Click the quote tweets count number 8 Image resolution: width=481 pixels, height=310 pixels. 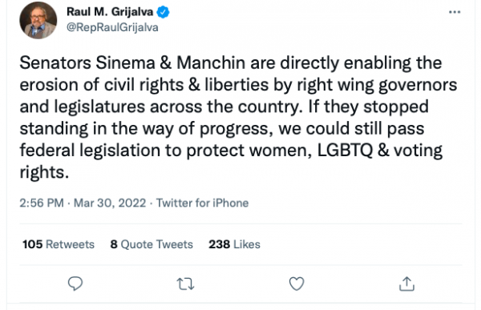click(114, 244)
